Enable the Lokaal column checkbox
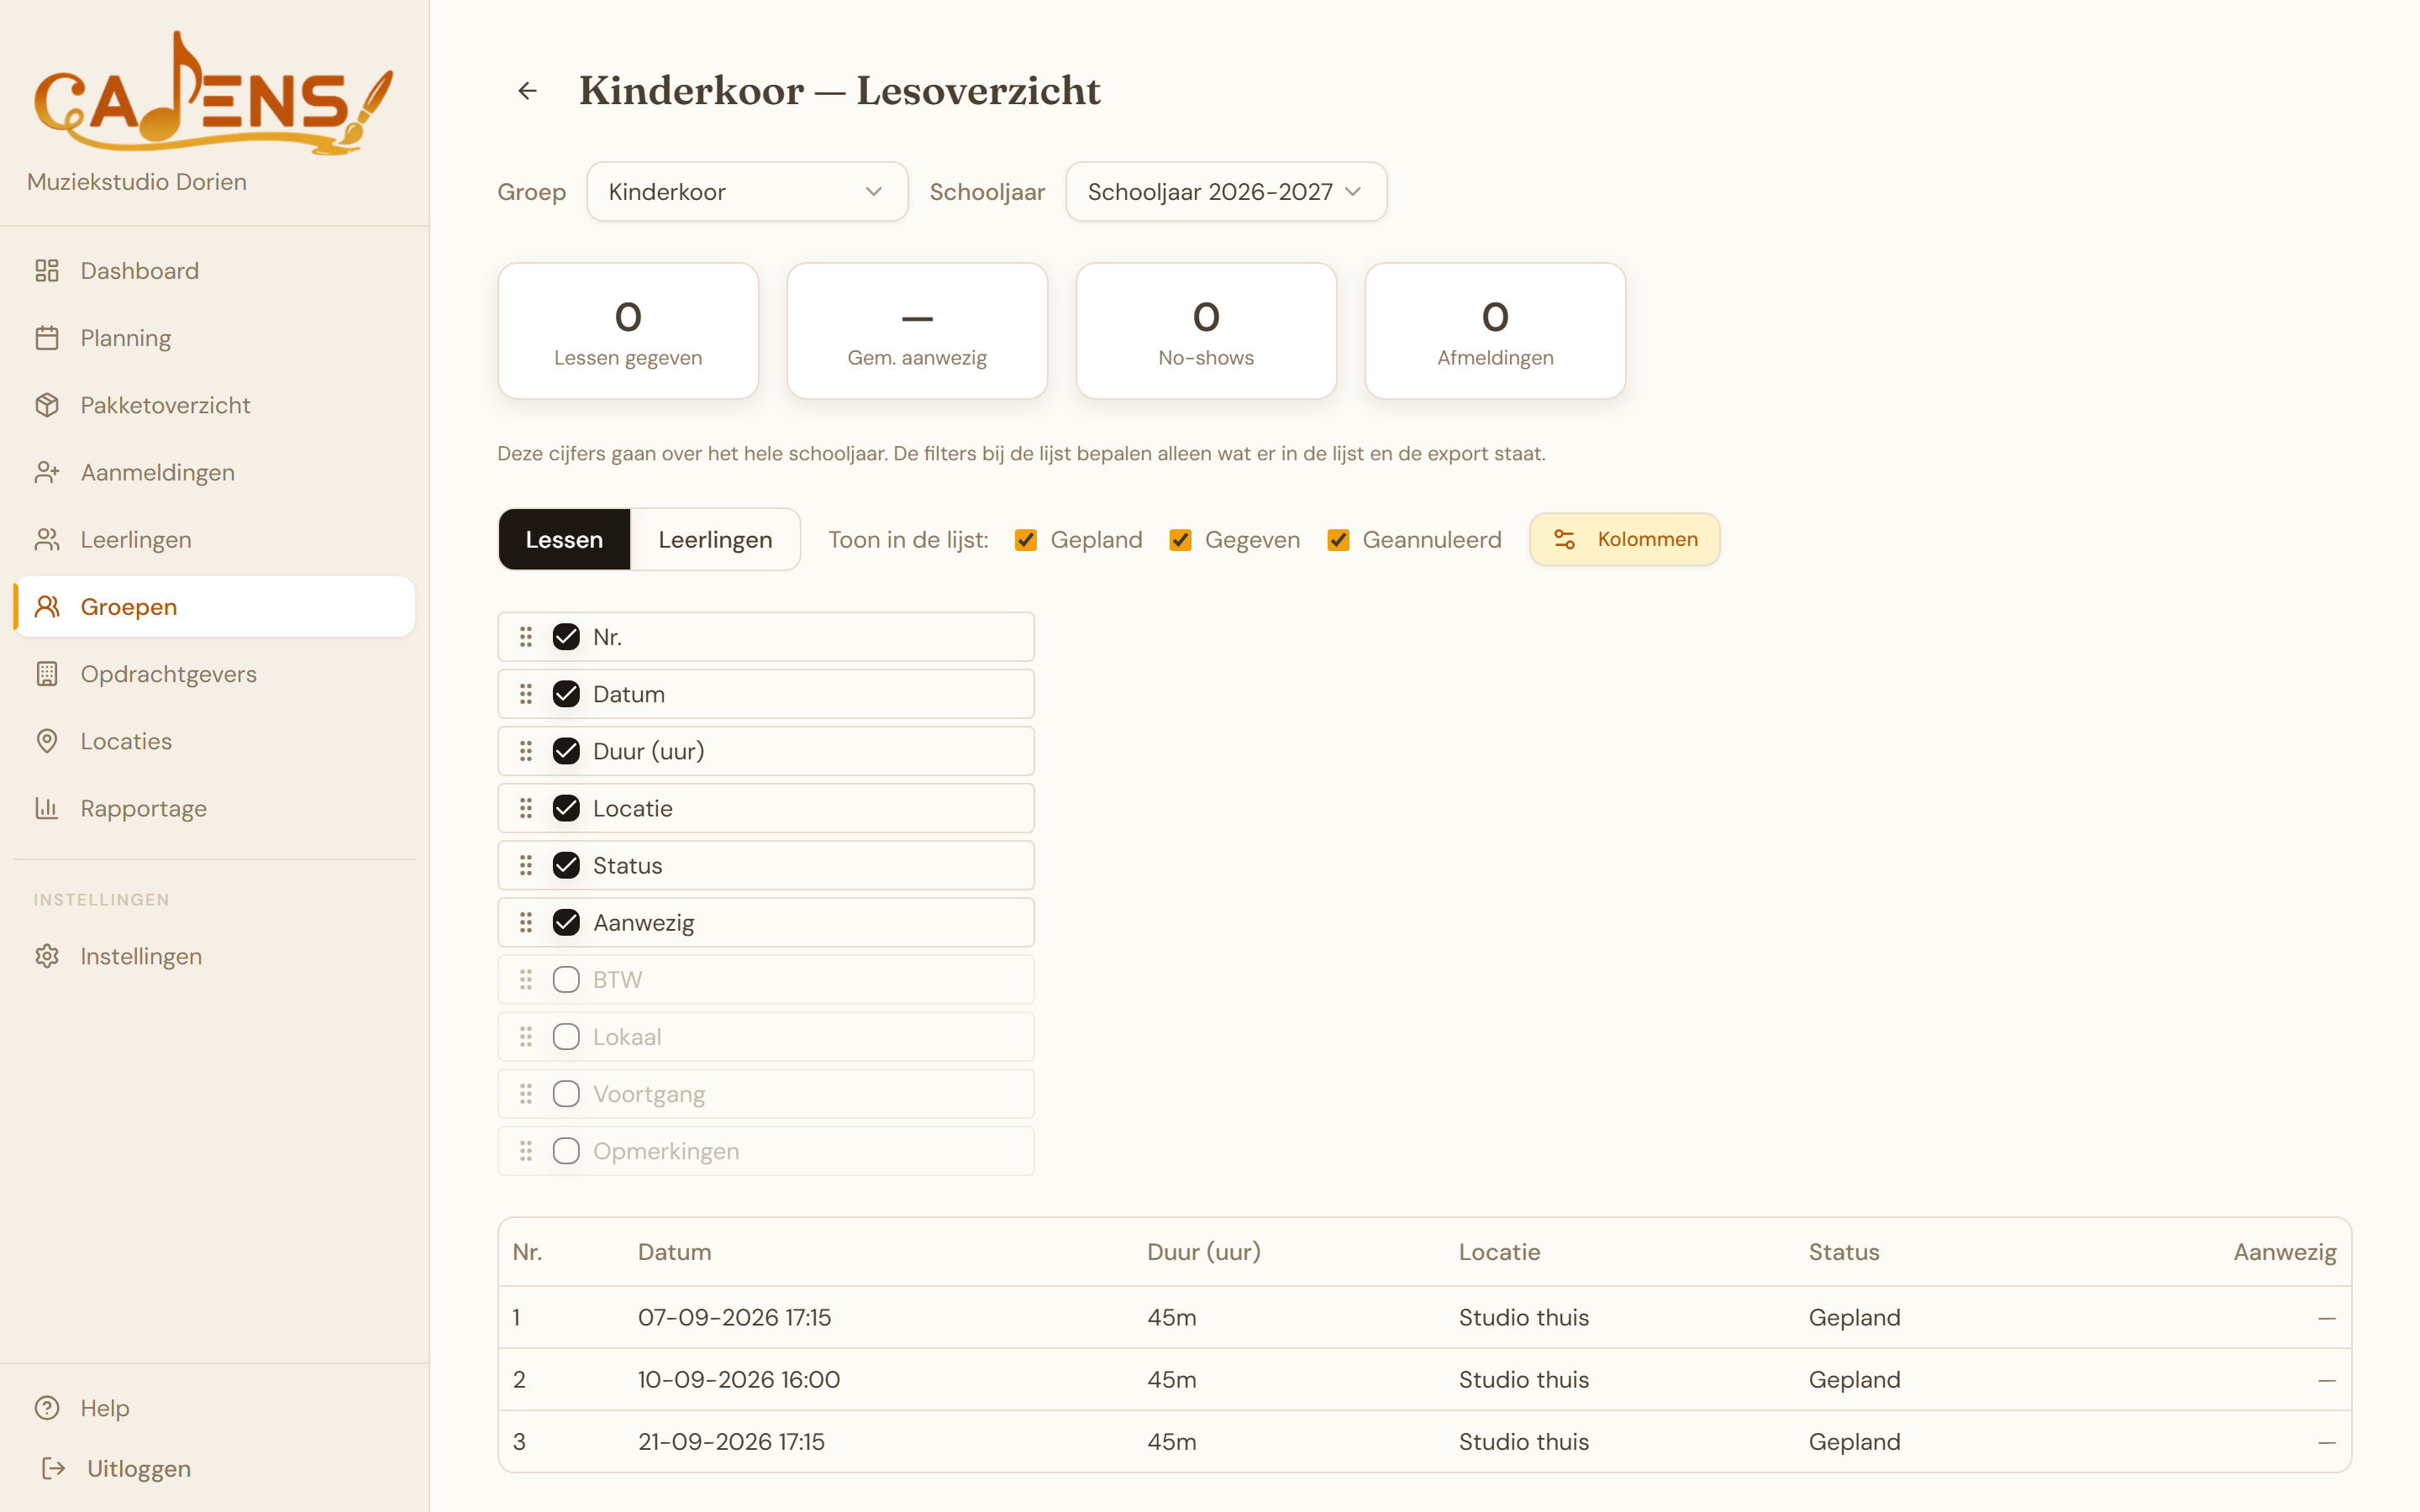 pyautogui.click(x=566, y=1037)
